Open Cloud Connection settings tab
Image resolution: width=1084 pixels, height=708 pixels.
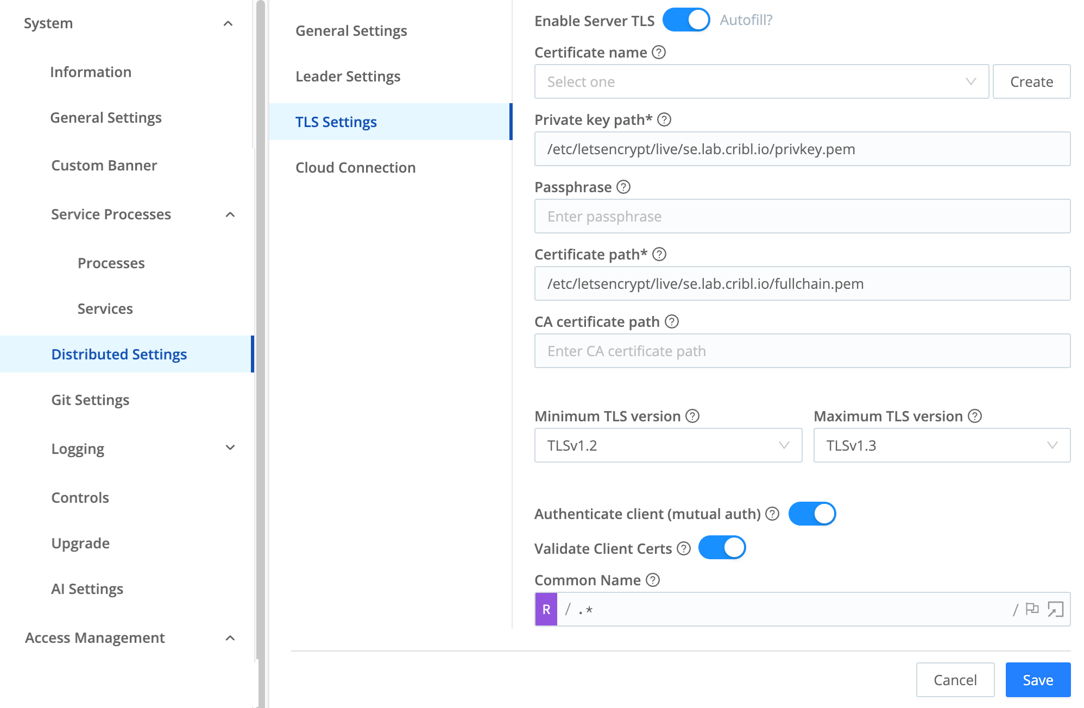point(356,168)
